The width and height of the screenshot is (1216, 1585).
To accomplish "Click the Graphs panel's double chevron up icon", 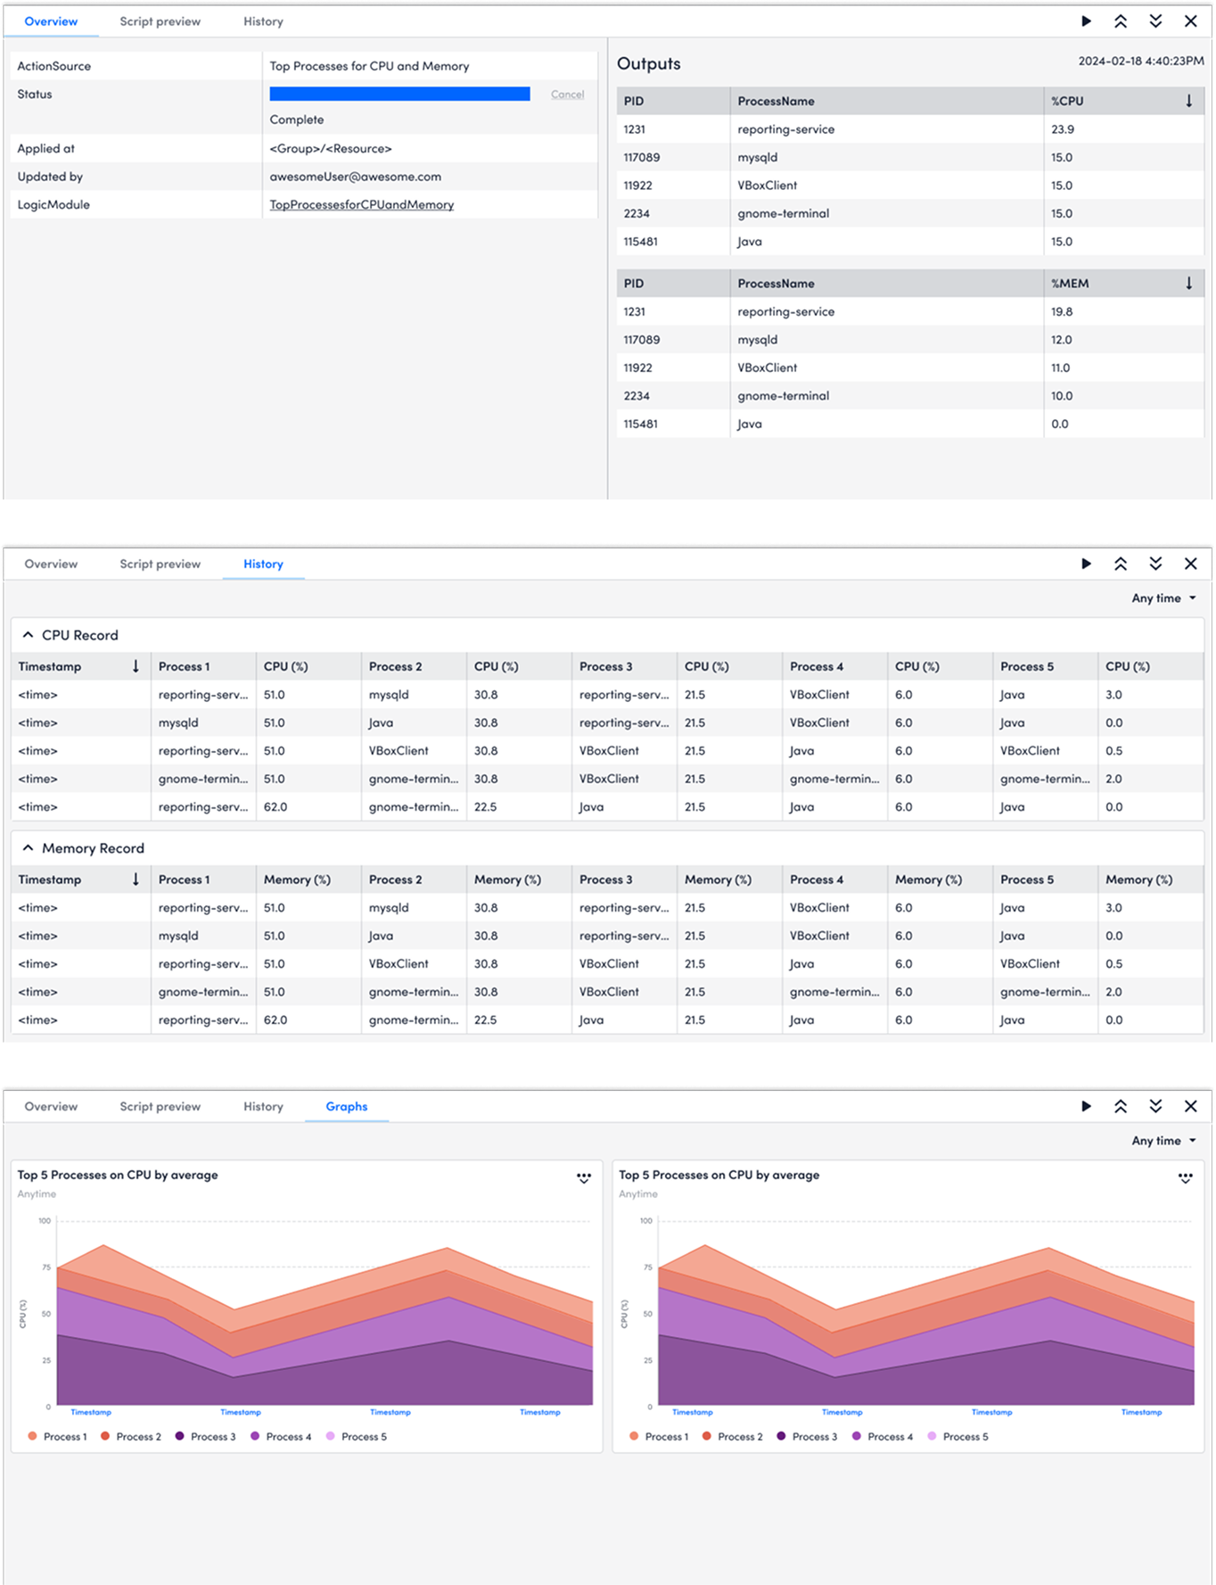I will coord(1121,1105).
